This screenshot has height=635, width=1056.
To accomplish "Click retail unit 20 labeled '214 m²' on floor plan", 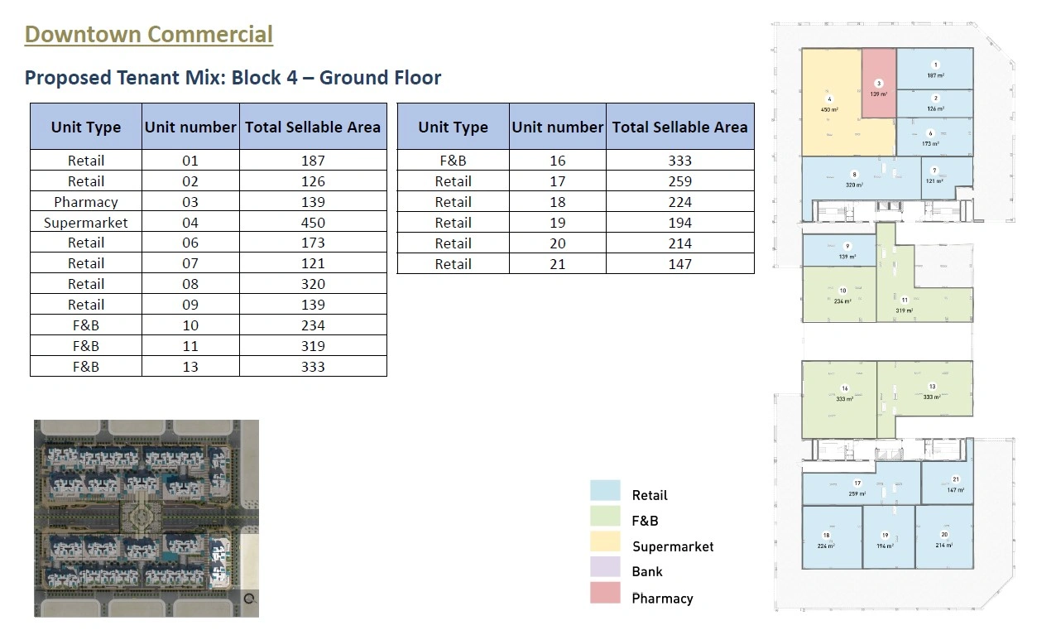I will pos(944,536).
